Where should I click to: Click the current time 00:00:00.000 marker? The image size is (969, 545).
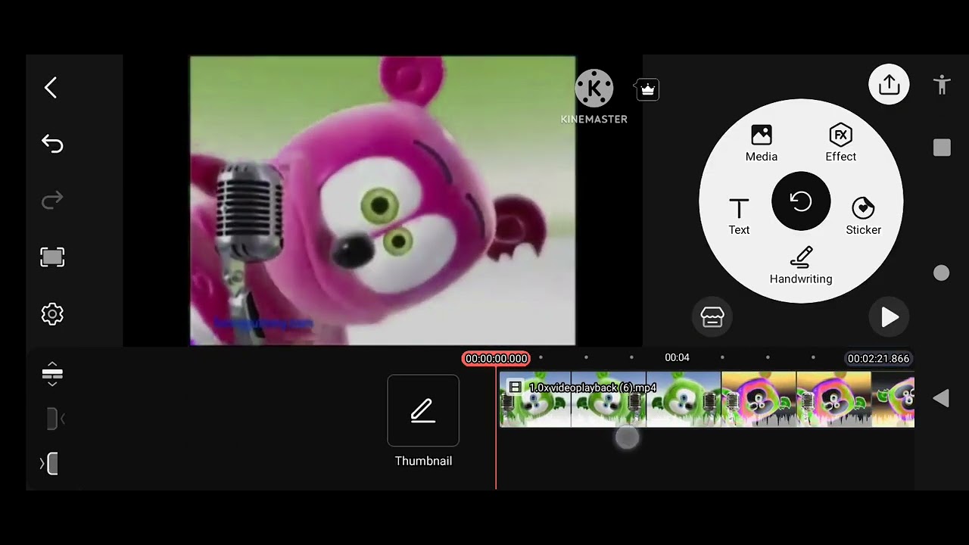pos(497,358)
